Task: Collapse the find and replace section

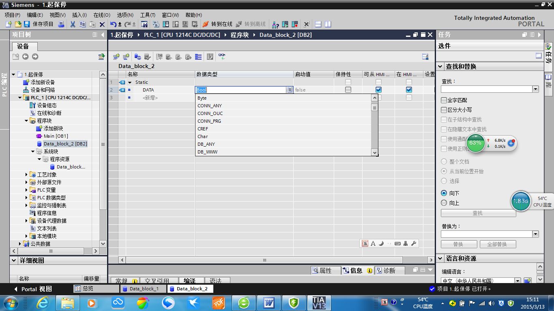Action: pyautogui.click(x=440, y=66)
